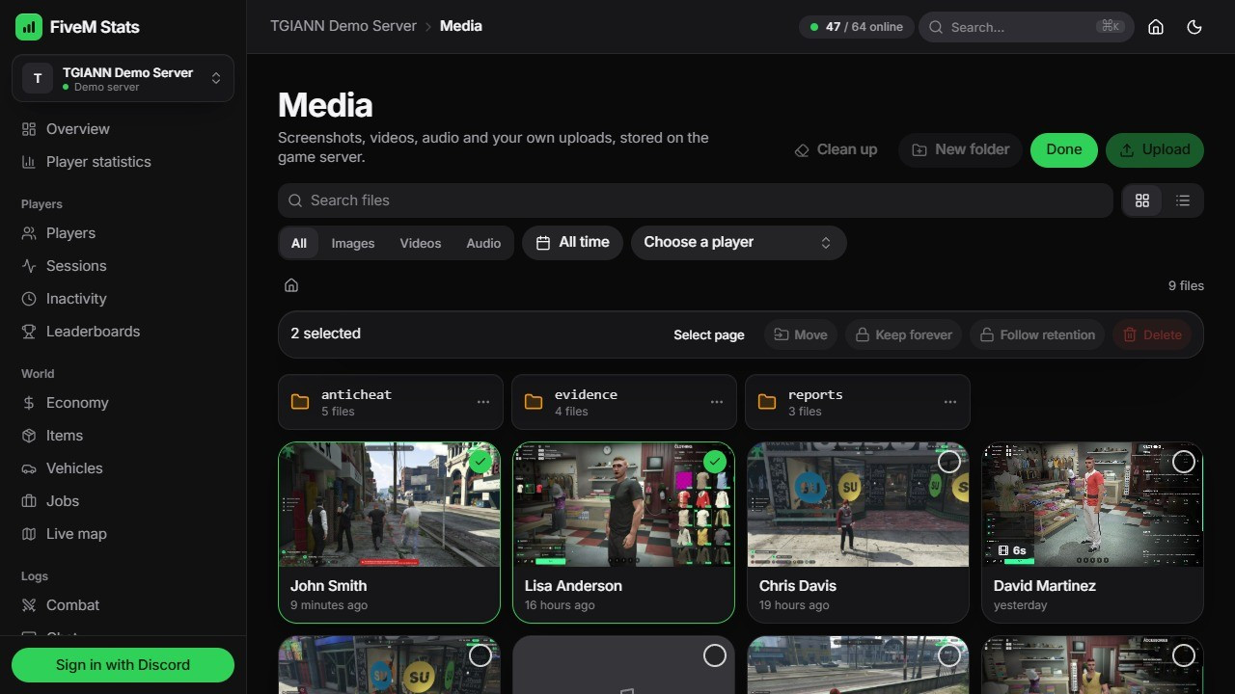The width and height of the screenshot is (1235, 694).
Task: Sign in with Discord
Action: tap(123, 665)
